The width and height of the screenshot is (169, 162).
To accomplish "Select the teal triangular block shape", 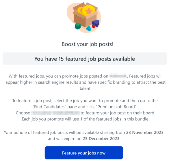I will click(89, 29).
